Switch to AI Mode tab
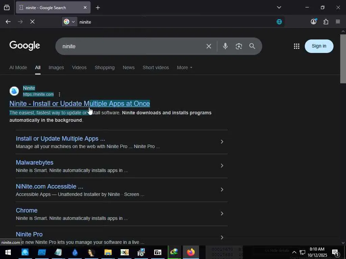This screenshot has width=346, height=259. click(x=18, y=67)
